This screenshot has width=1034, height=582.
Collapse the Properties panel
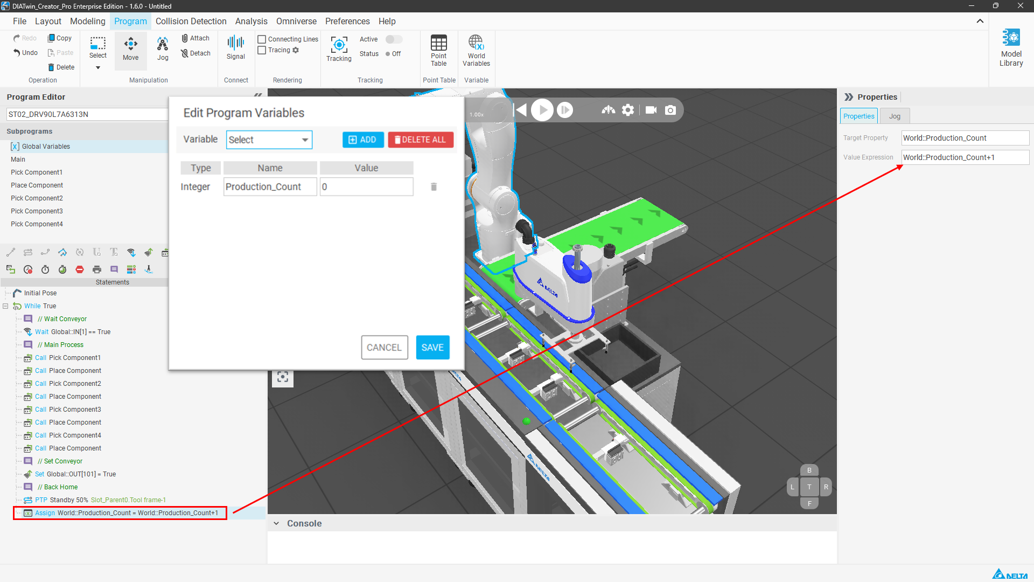coord(849,97)
